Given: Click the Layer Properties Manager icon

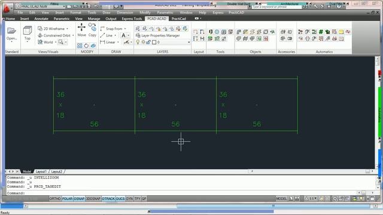Looking at the screenshot, I should pos(138,35).
